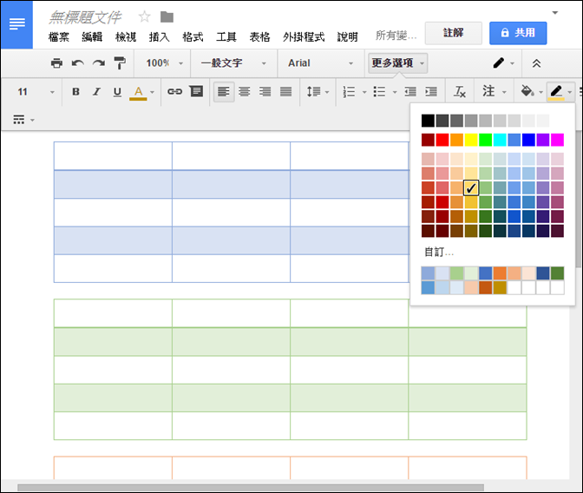This screenshot has height=493, width=583.
Task: Open the 編輯 menu
Action: tap(92, 36)
